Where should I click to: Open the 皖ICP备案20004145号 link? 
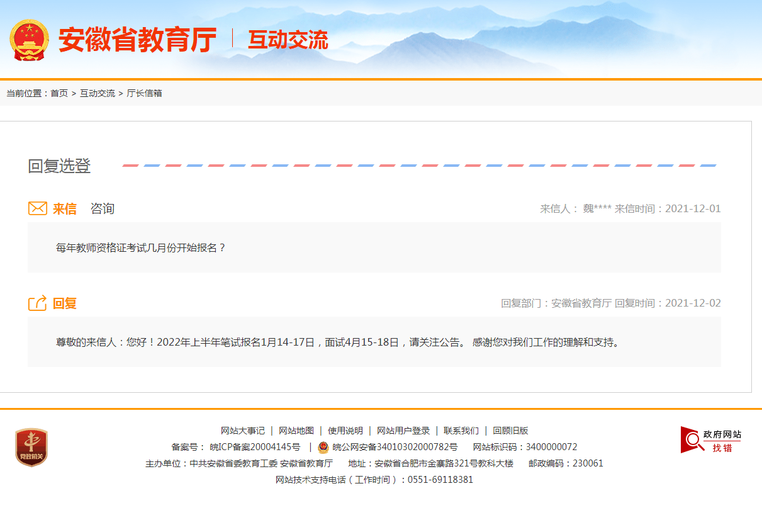[x=255, y=447]
